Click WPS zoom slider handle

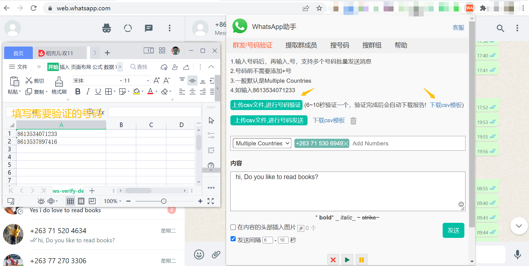point(164,201)
